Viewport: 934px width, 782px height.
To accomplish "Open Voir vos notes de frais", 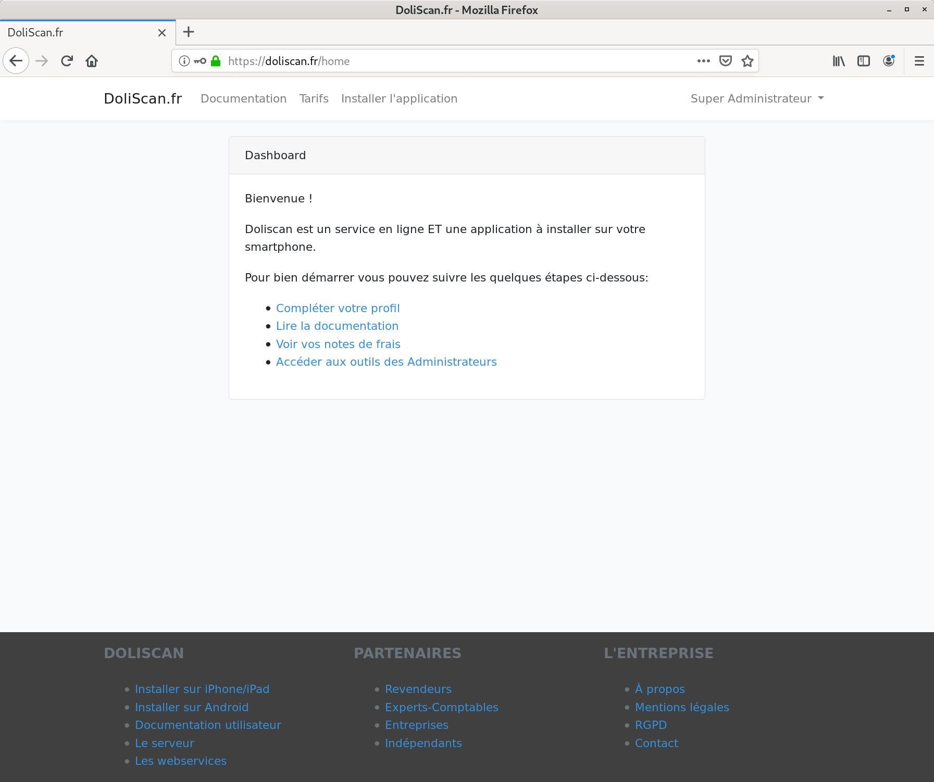I will coord(338,344).
